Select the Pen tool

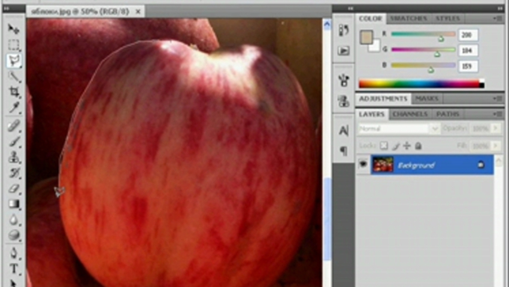(x=14, y=253)
